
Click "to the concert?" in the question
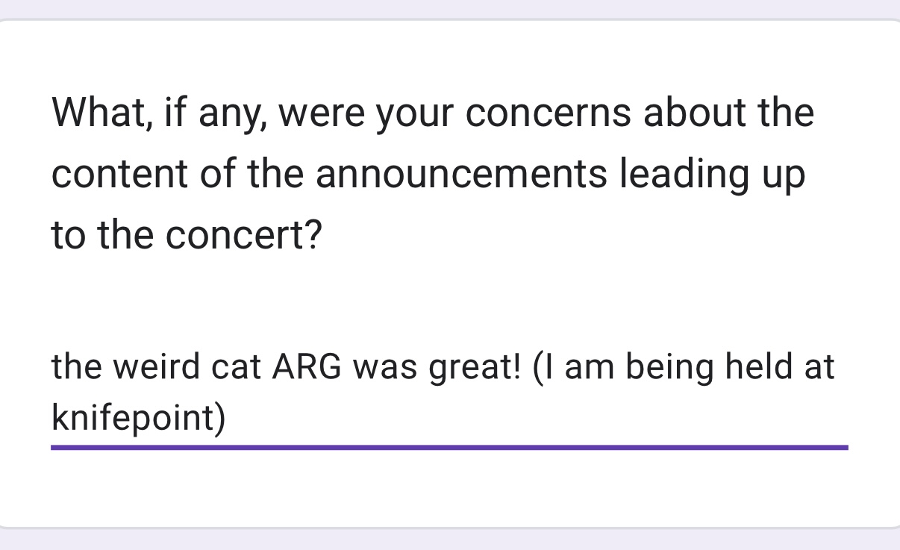point(187,236)
